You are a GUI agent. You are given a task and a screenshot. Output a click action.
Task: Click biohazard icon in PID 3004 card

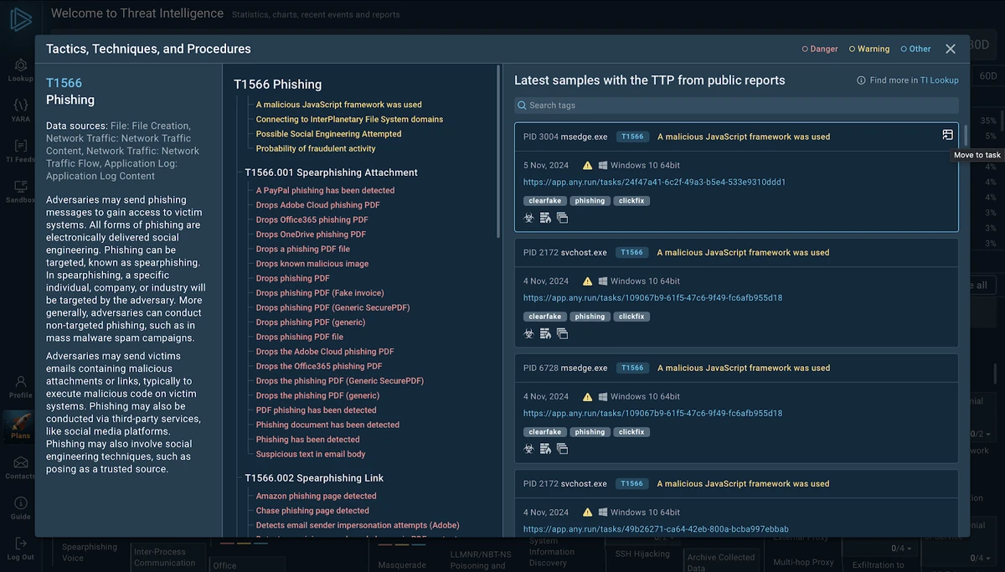[x=528, y=218]
